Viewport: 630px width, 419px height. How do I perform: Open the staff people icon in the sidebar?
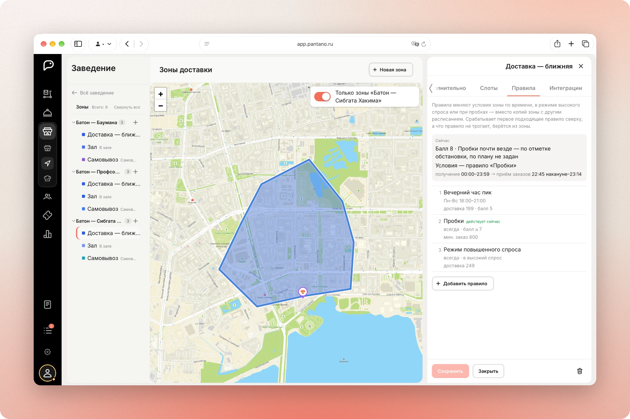pyautogui.click(x=47, y=197)
